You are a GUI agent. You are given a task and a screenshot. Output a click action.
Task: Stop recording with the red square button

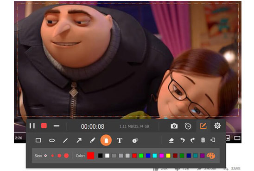(44, 125)
